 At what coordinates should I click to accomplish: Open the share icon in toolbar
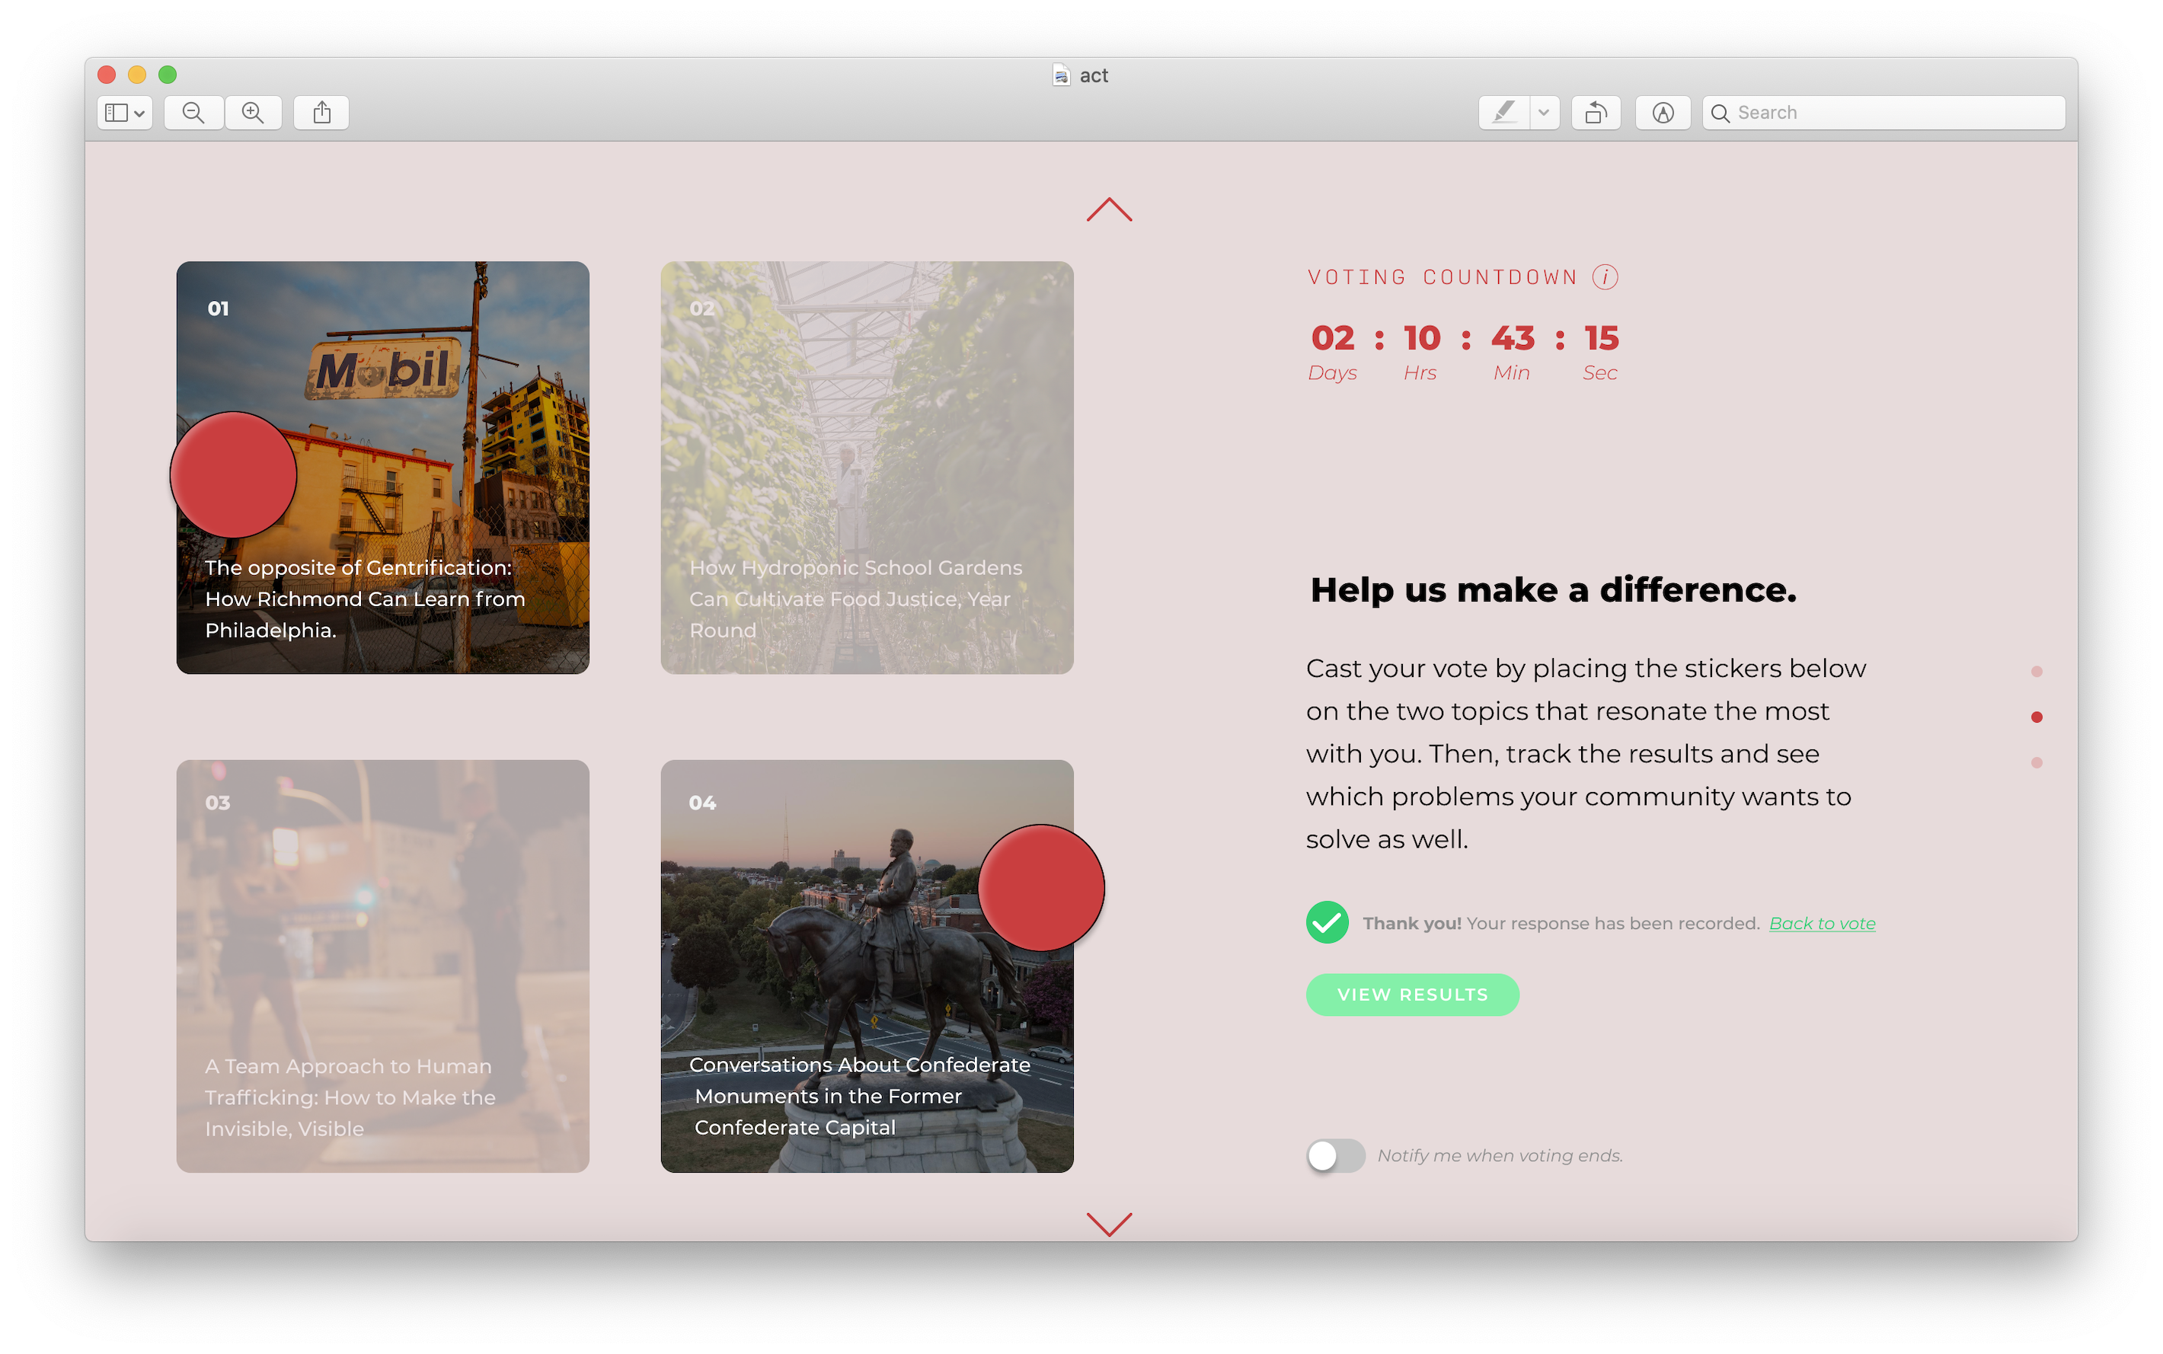pos(321,113)
